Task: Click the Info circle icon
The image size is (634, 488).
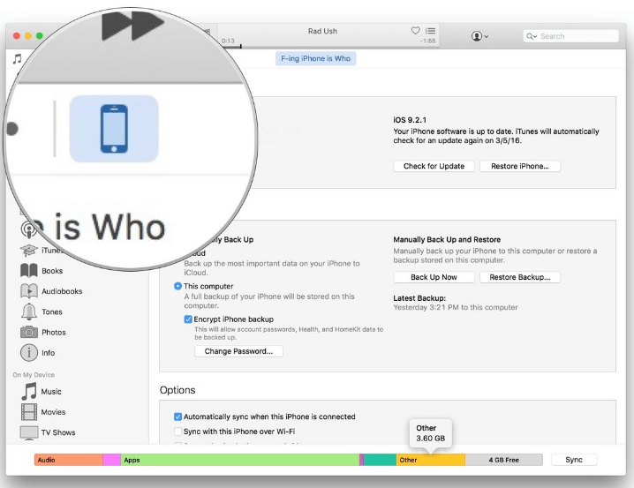Action: click(x=29, y=353)
